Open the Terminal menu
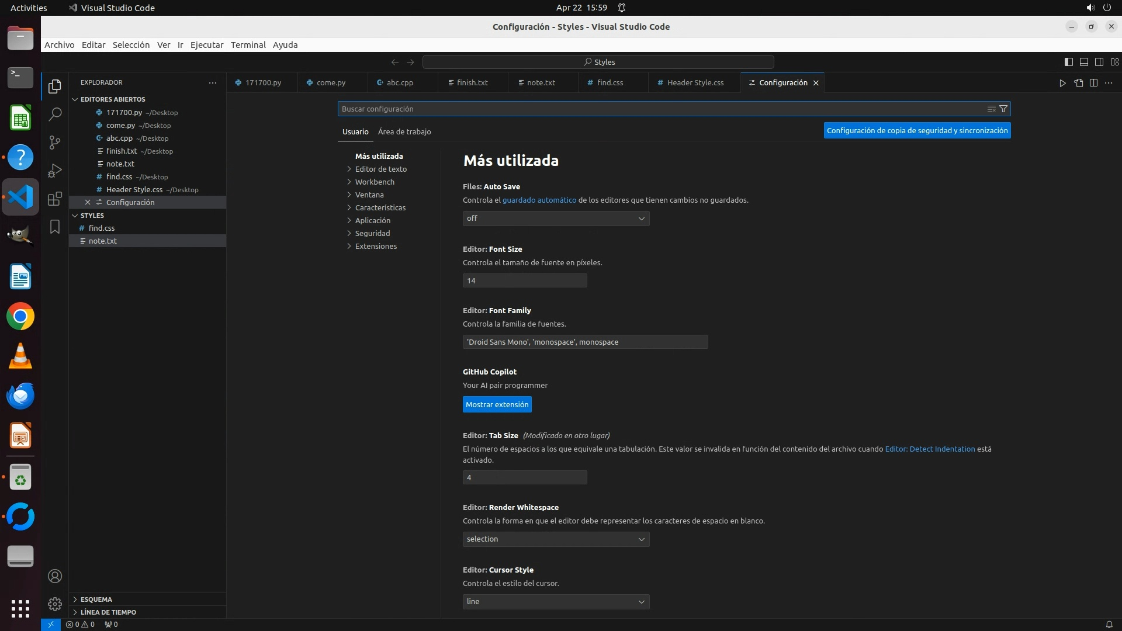 [x=248, y=45]
